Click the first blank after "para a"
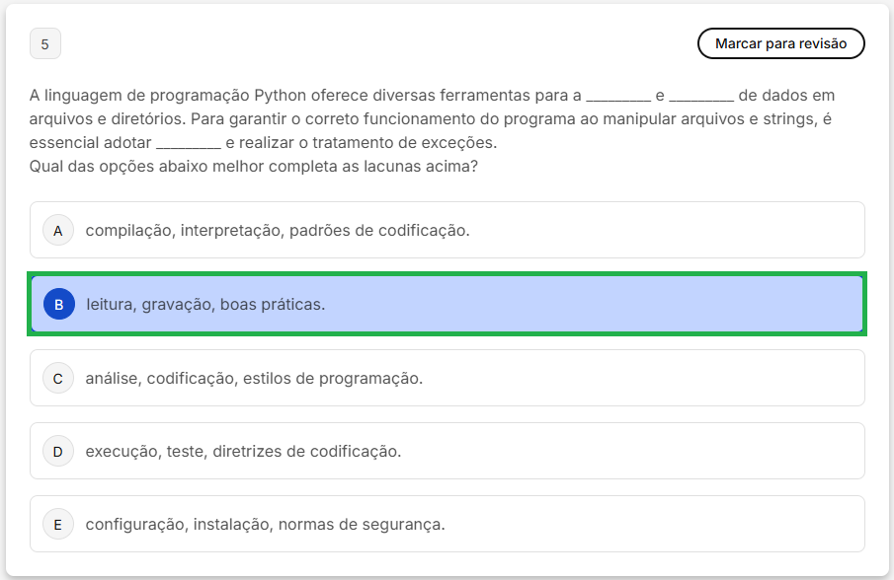Screen dimensions: 894x580 tap(618, 97)
